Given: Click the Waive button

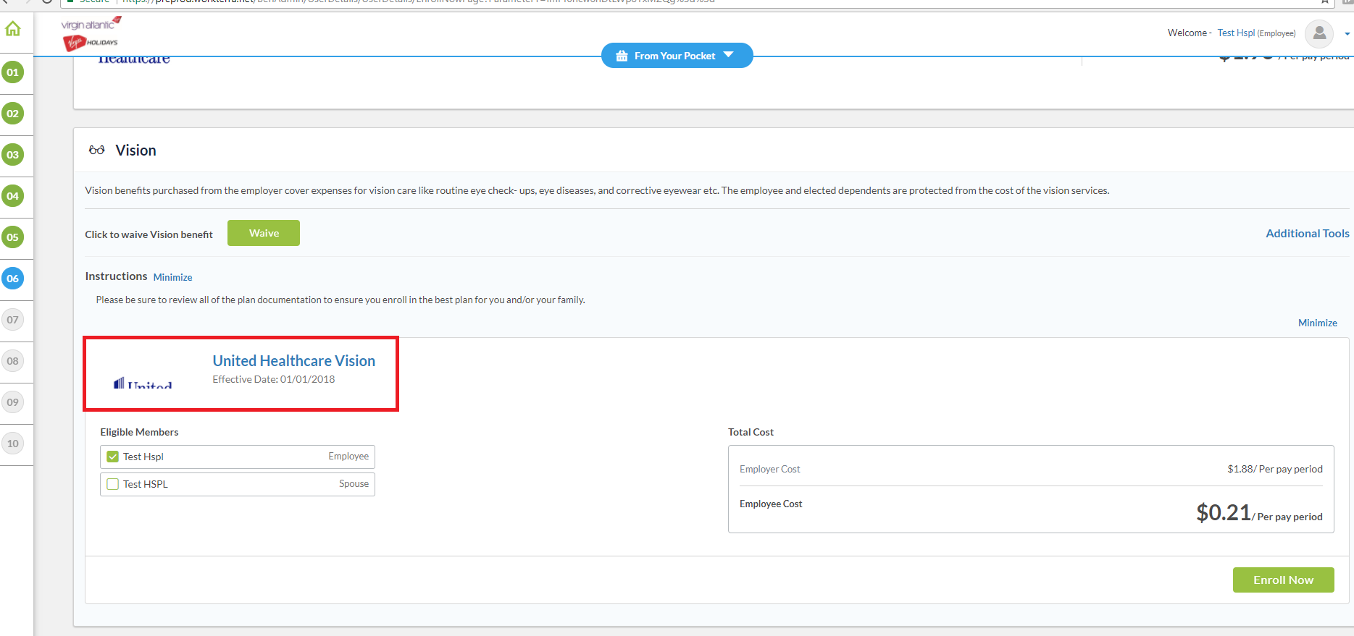Looking at the screenshot, I should [264, 233].
